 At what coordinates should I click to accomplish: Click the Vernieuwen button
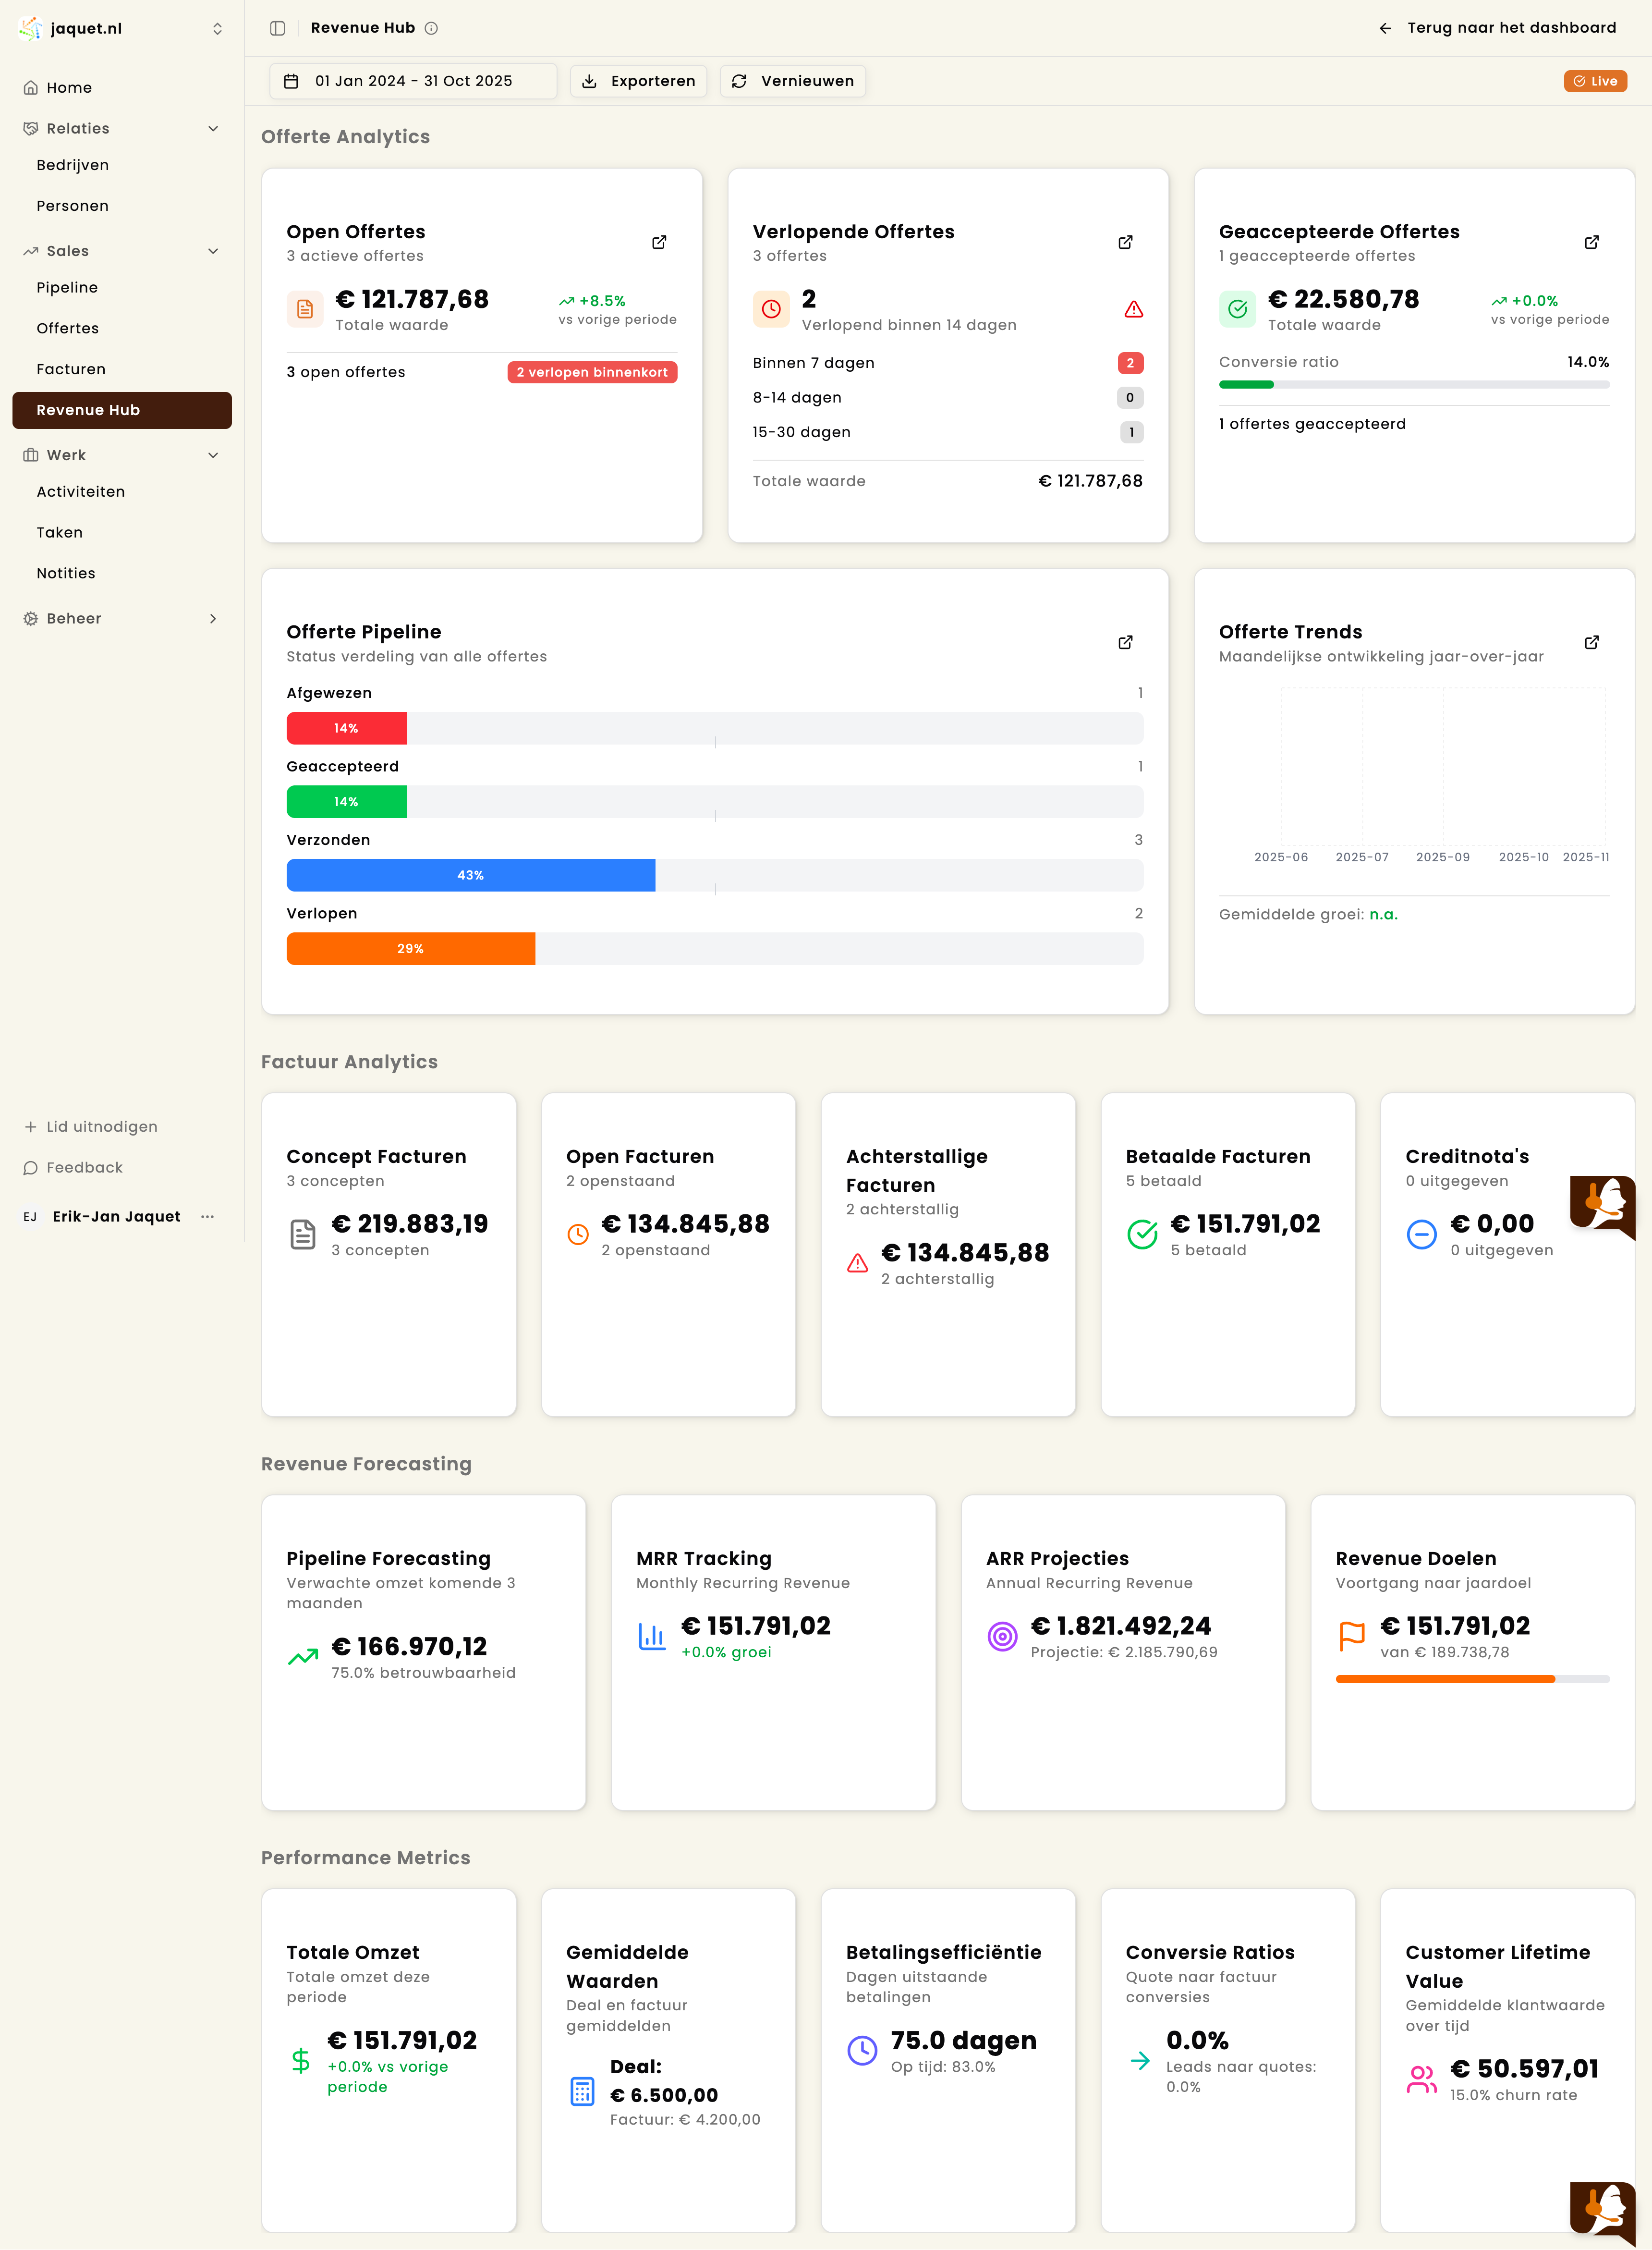tap(792, 81)
